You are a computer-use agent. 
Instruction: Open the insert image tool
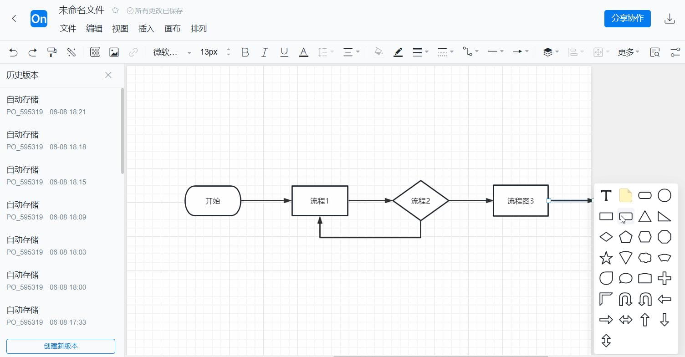(x=113, y=52)
